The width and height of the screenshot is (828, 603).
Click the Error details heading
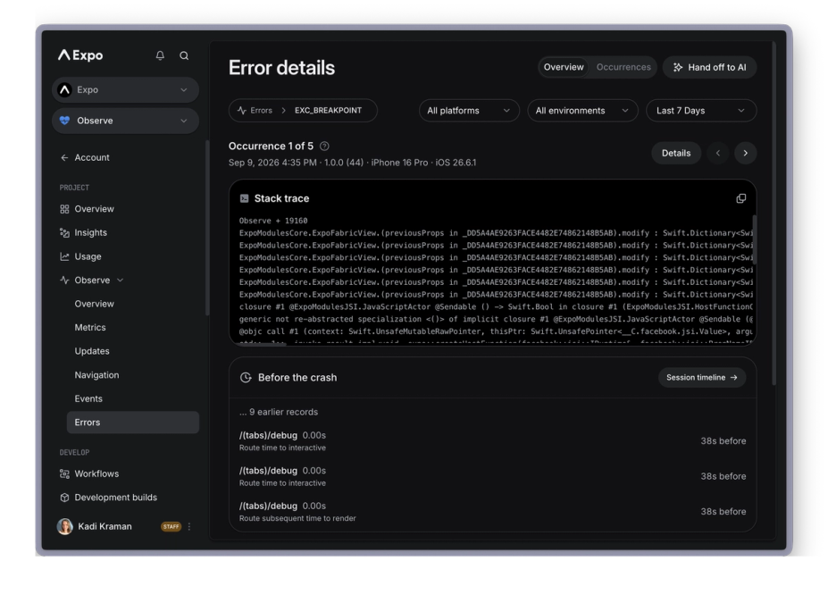(x=281, y=68)
